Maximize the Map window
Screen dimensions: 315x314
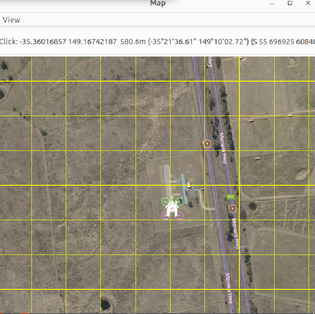point(290,3)
